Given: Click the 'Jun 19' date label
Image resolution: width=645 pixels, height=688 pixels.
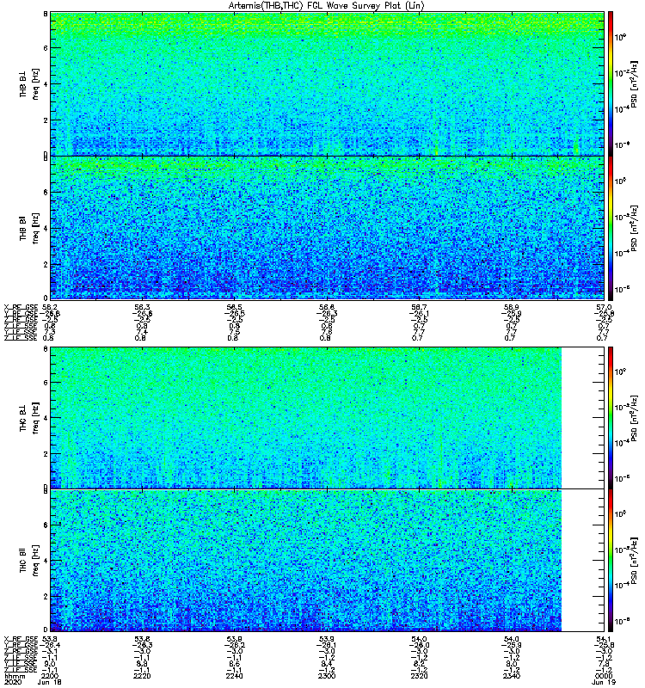Looking at the screenshot, I should coord(604,682).
